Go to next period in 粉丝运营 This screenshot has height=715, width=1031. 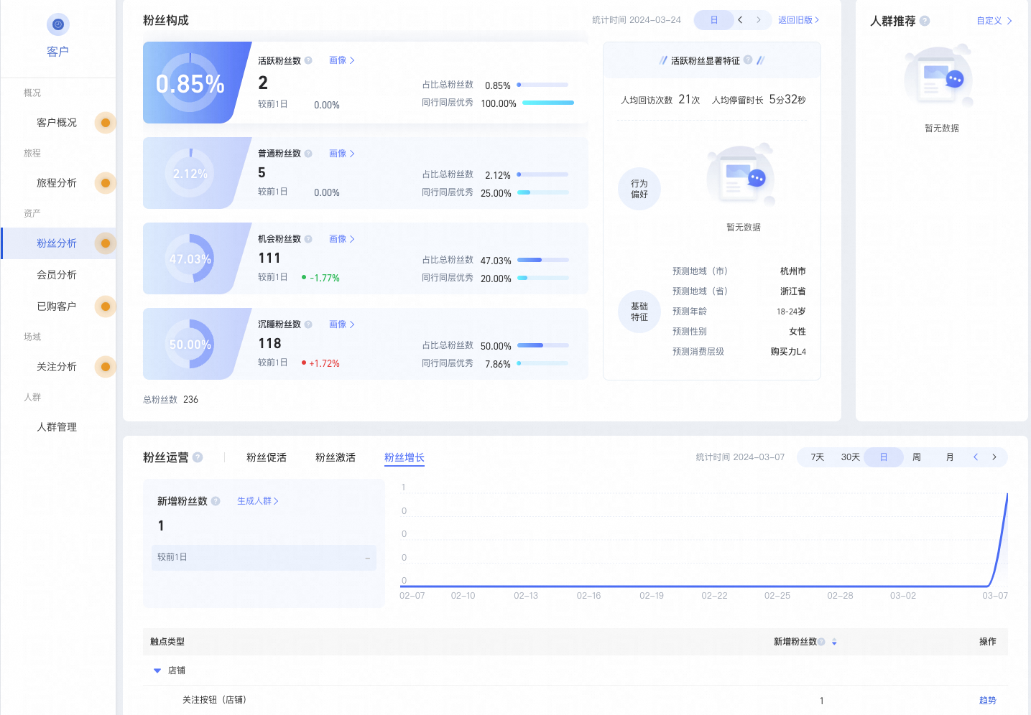(994, 457)
